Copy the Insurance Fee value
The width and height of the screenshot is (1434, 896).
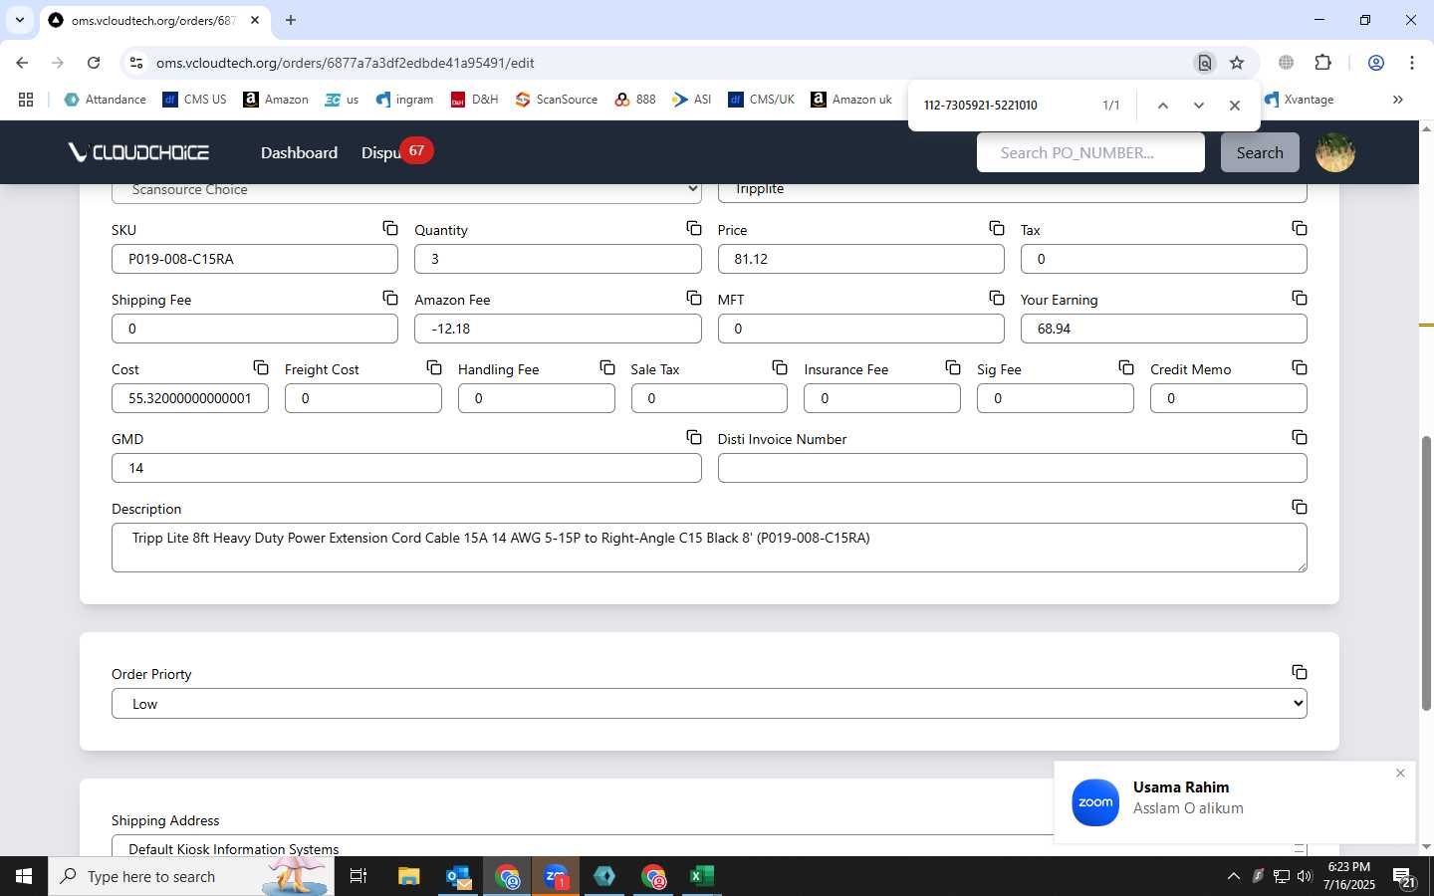tap(953, 368)
